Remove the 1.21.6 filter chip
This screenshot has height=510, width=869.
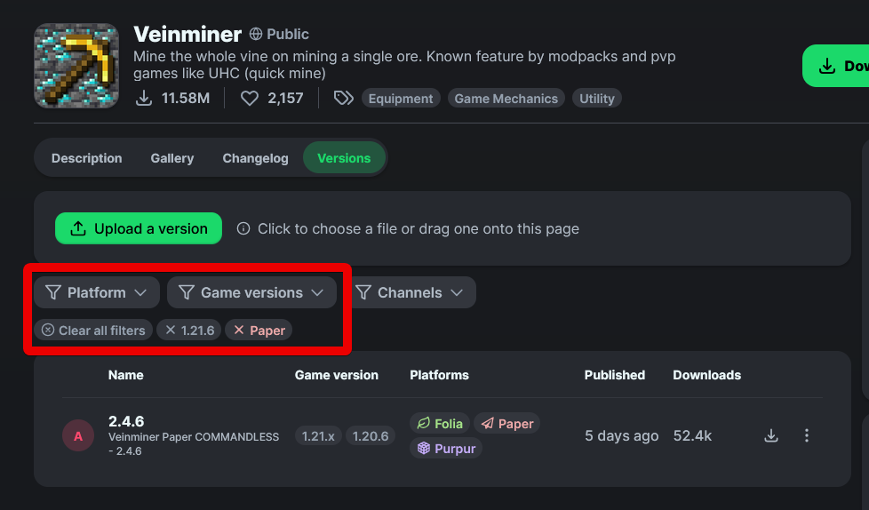[x=189, y=330]
